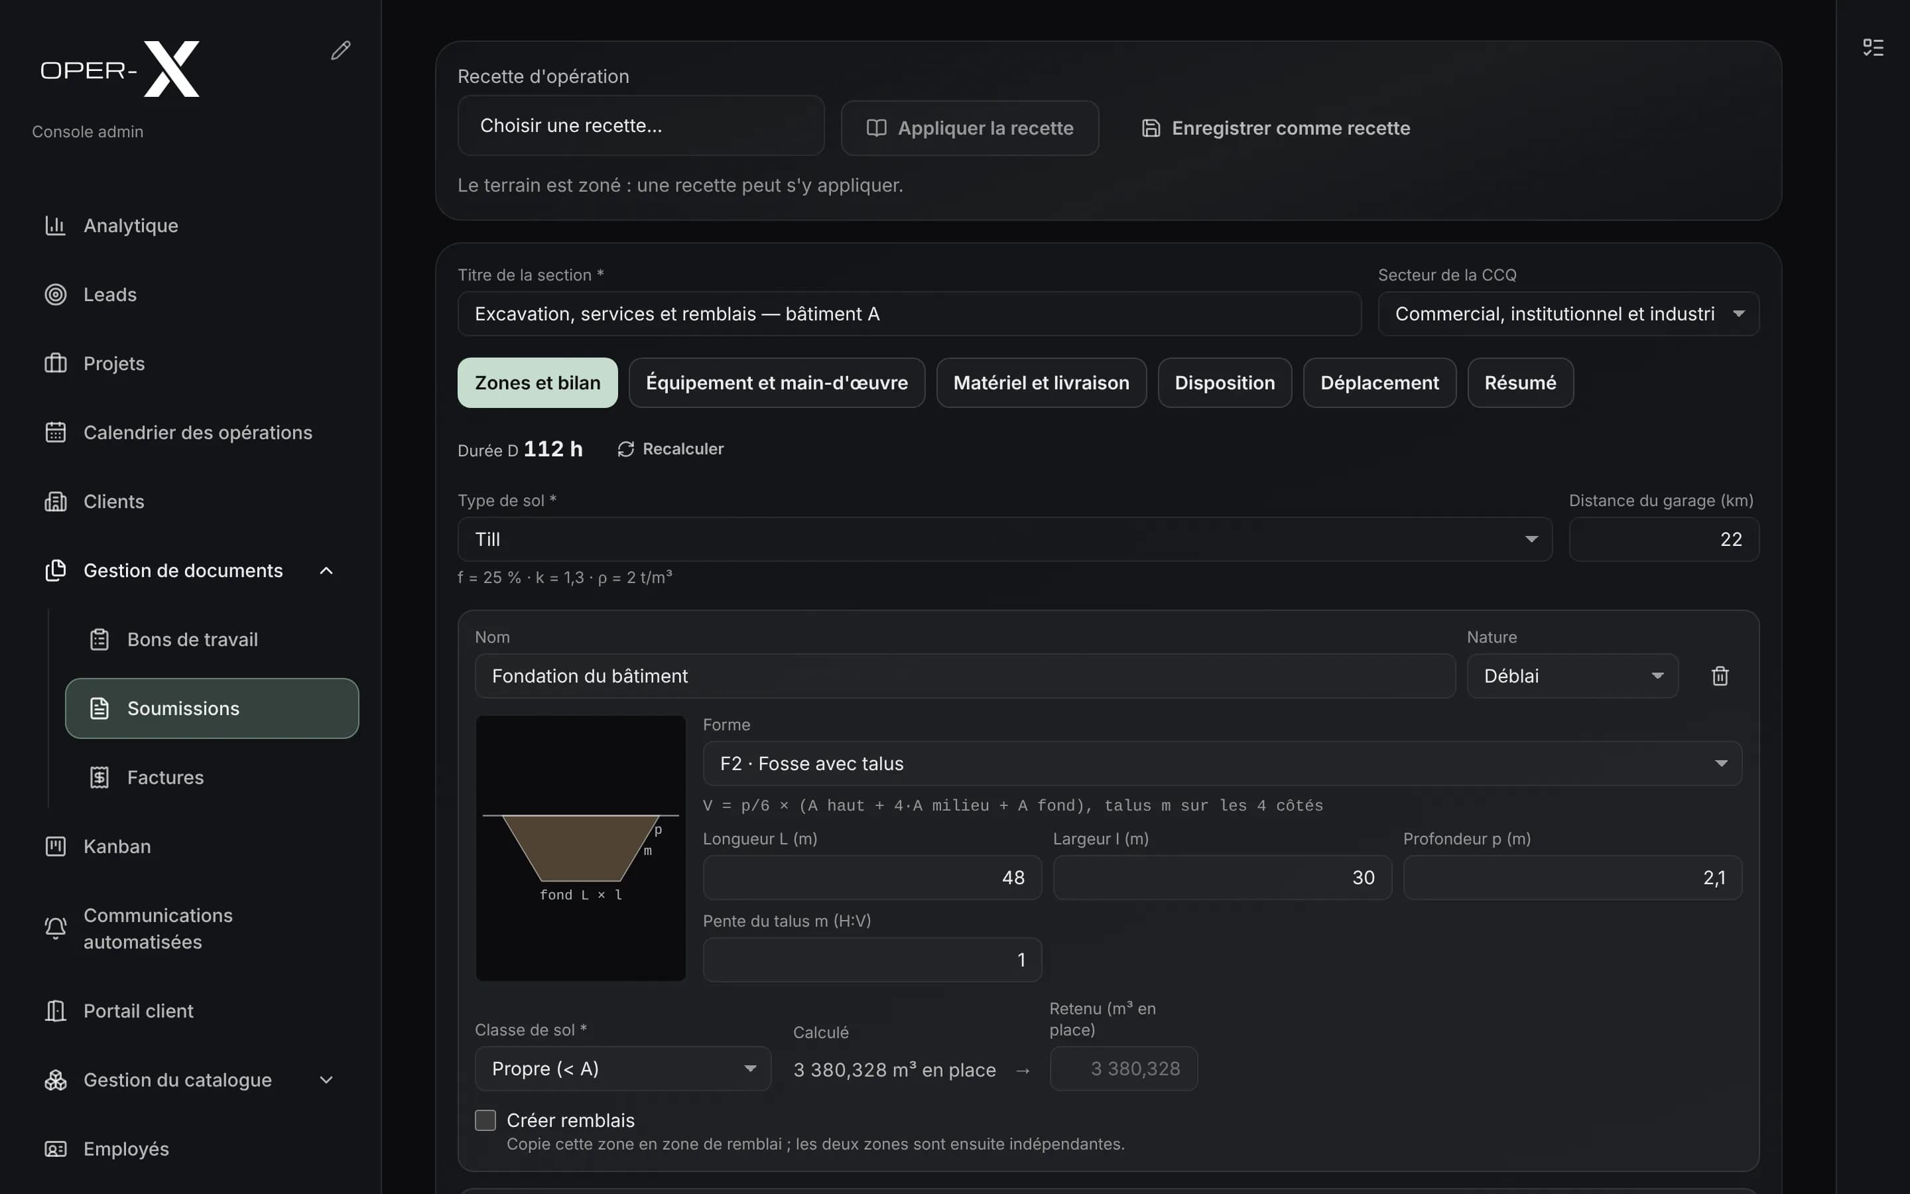
Task: Click the Profondeur p field showing 2,1
Action: pos(1572,878)
